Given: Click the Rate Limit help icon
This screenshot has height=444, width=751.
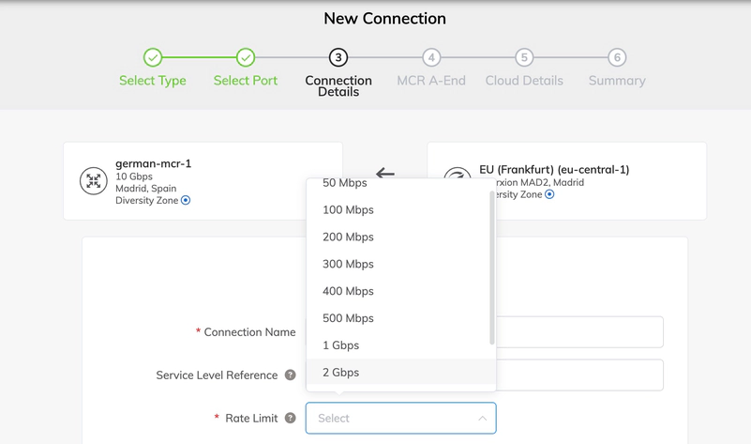Looking at the screenshot, I should click(291, 418).
